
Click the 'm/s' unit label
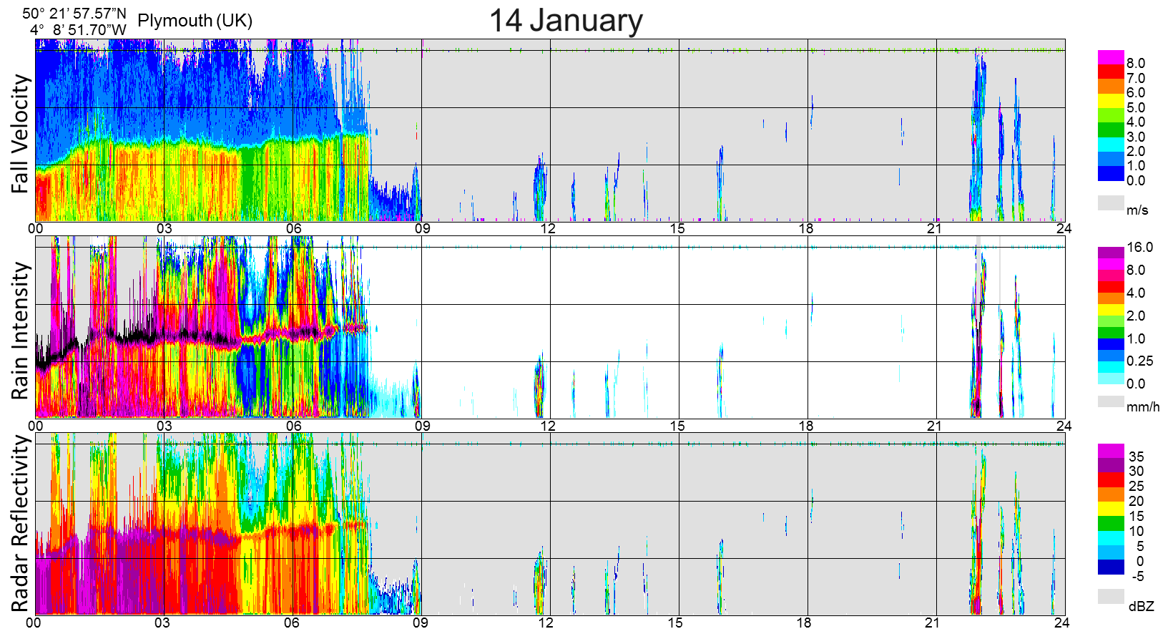point(1137,210)
